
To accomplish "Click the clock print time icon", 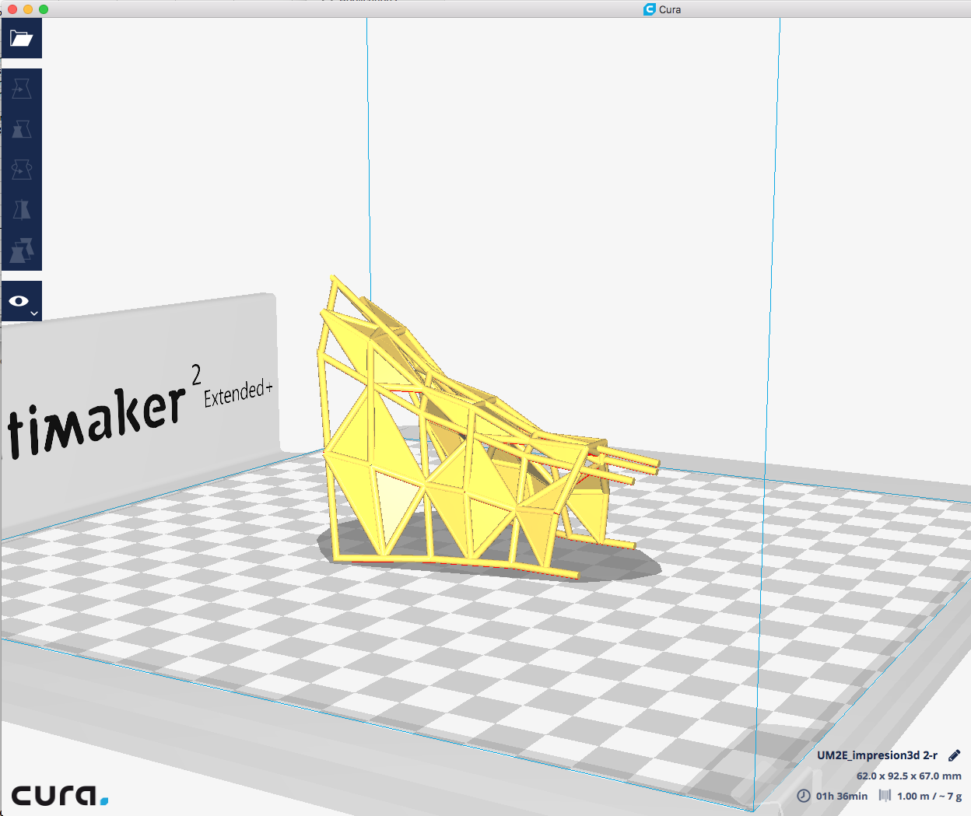I will 804,796.
